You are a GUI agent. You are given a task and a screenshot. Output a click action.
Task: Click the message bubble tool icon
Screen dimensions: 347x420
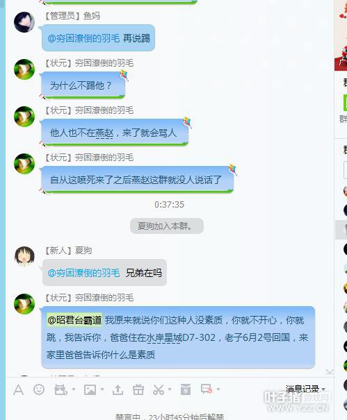coord(207,389)
